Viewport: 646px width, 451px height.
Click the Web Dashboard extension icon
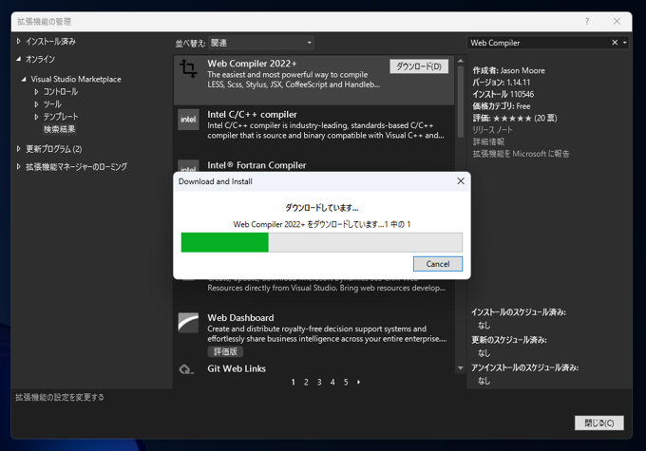click(x=188, y=322)
